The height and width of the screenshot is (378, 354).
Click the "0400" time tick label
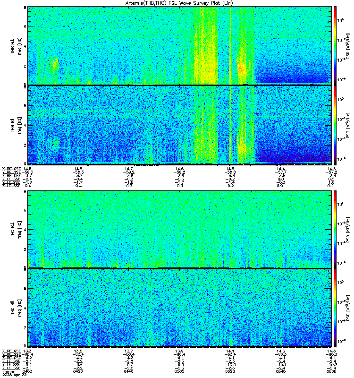pyautogui.click(x=27, y=371)
